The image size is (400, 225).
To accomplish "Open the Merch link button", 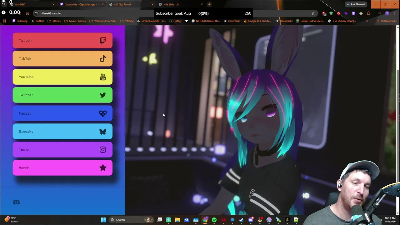I will (x=62, y=168).
